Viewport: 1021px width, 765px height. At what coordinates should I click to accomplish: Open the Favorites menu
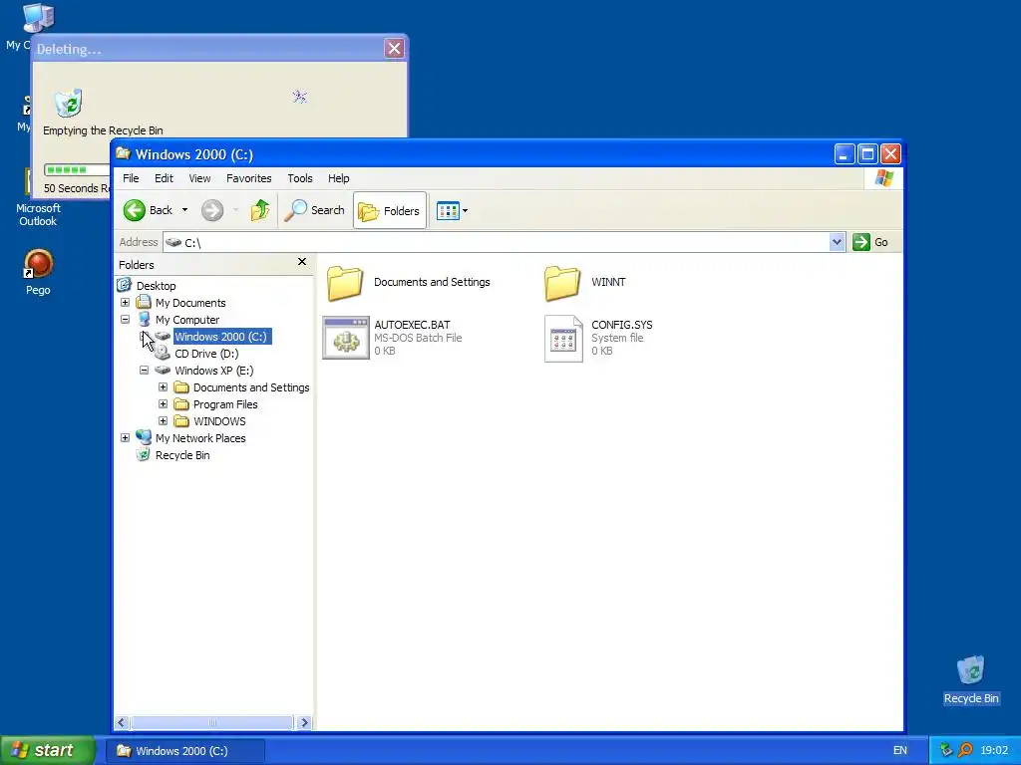point(248,178)
